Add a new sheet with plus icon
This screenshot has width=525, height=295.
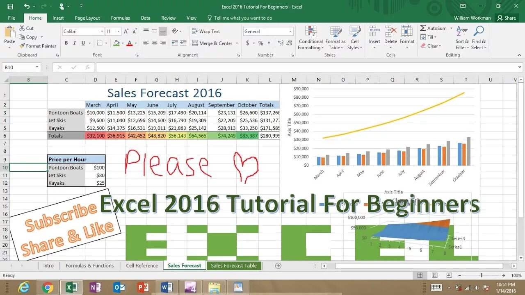[x=278, y=265]
